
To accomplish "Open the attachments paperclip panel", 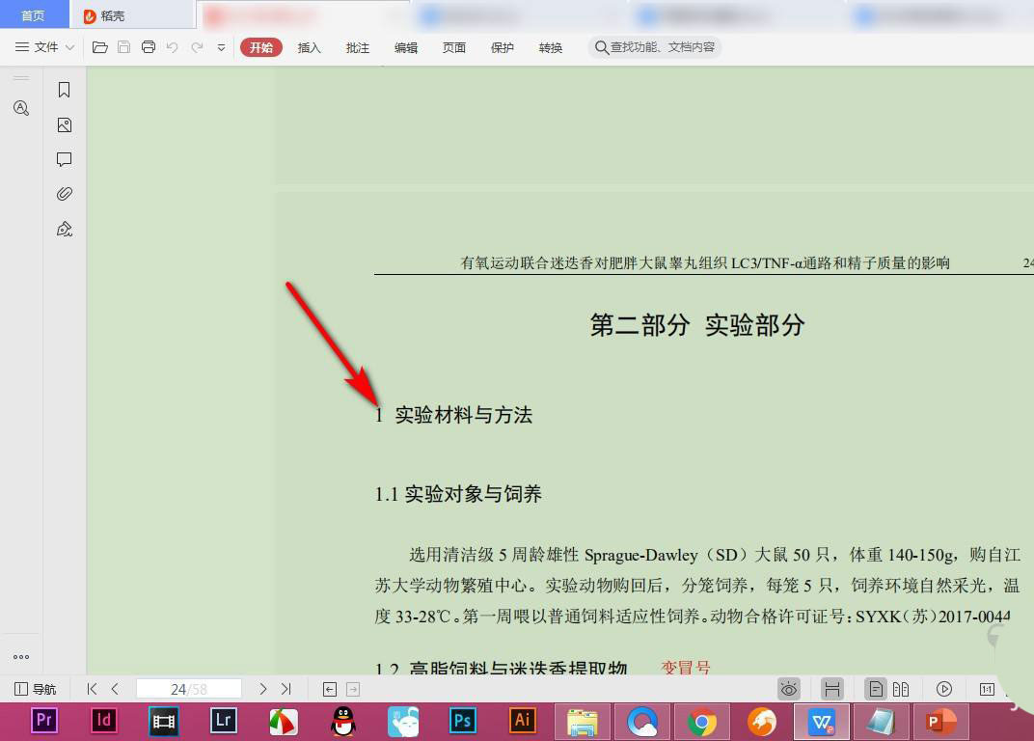I will click(x=65, y=194).
